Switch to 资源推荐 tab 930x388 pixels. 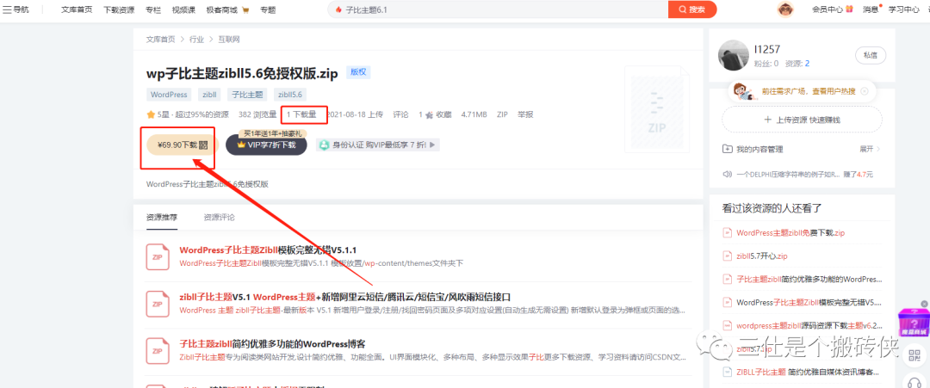pyautogui.click(x=162, y=217)
